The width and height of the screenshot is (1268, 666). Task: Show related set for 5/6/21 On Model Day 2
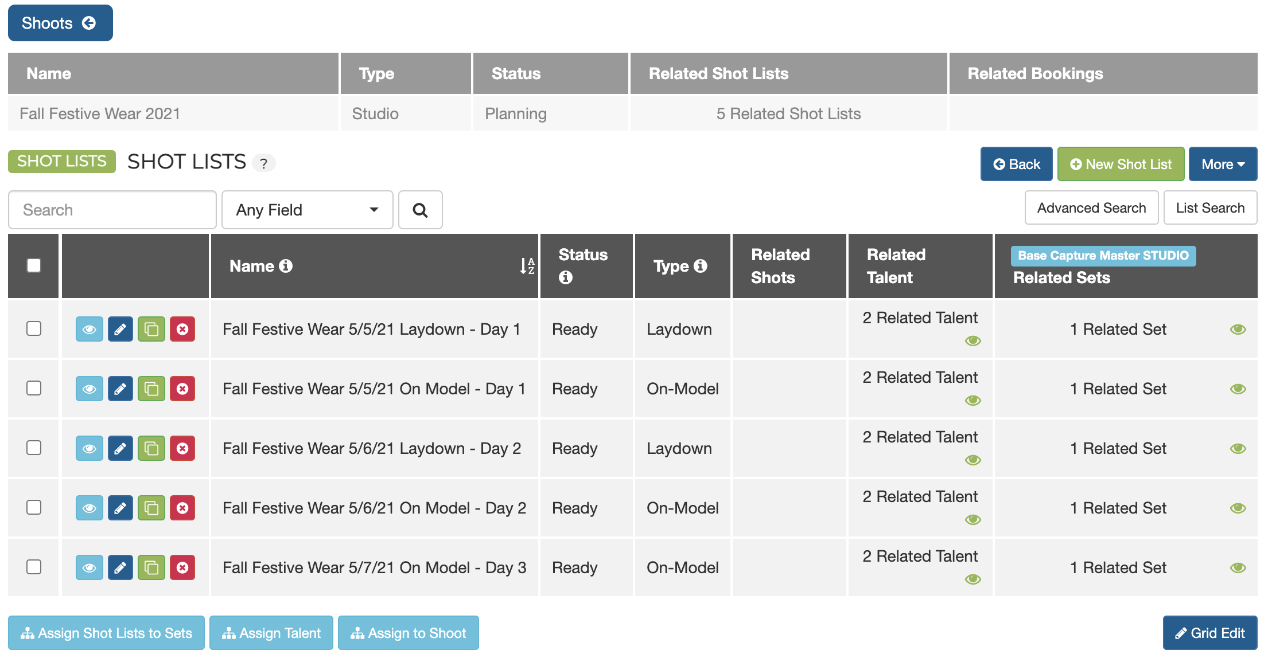[1238, 508]
